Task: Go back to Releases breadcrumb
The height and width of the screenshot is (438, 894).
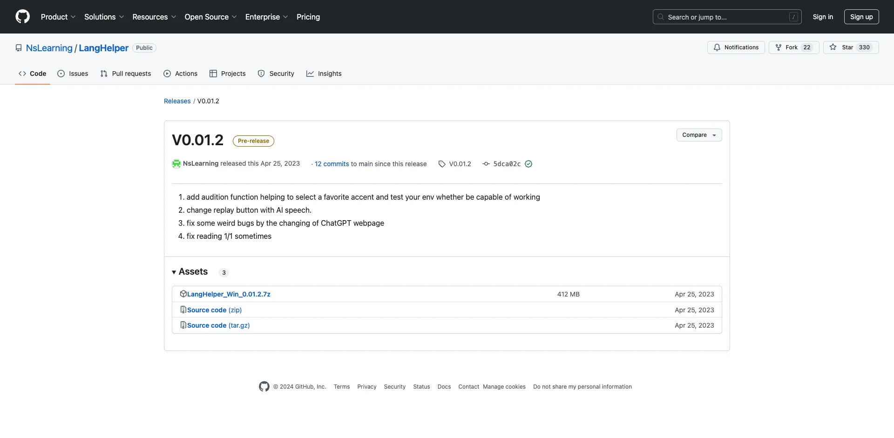Action: [177, 101]
